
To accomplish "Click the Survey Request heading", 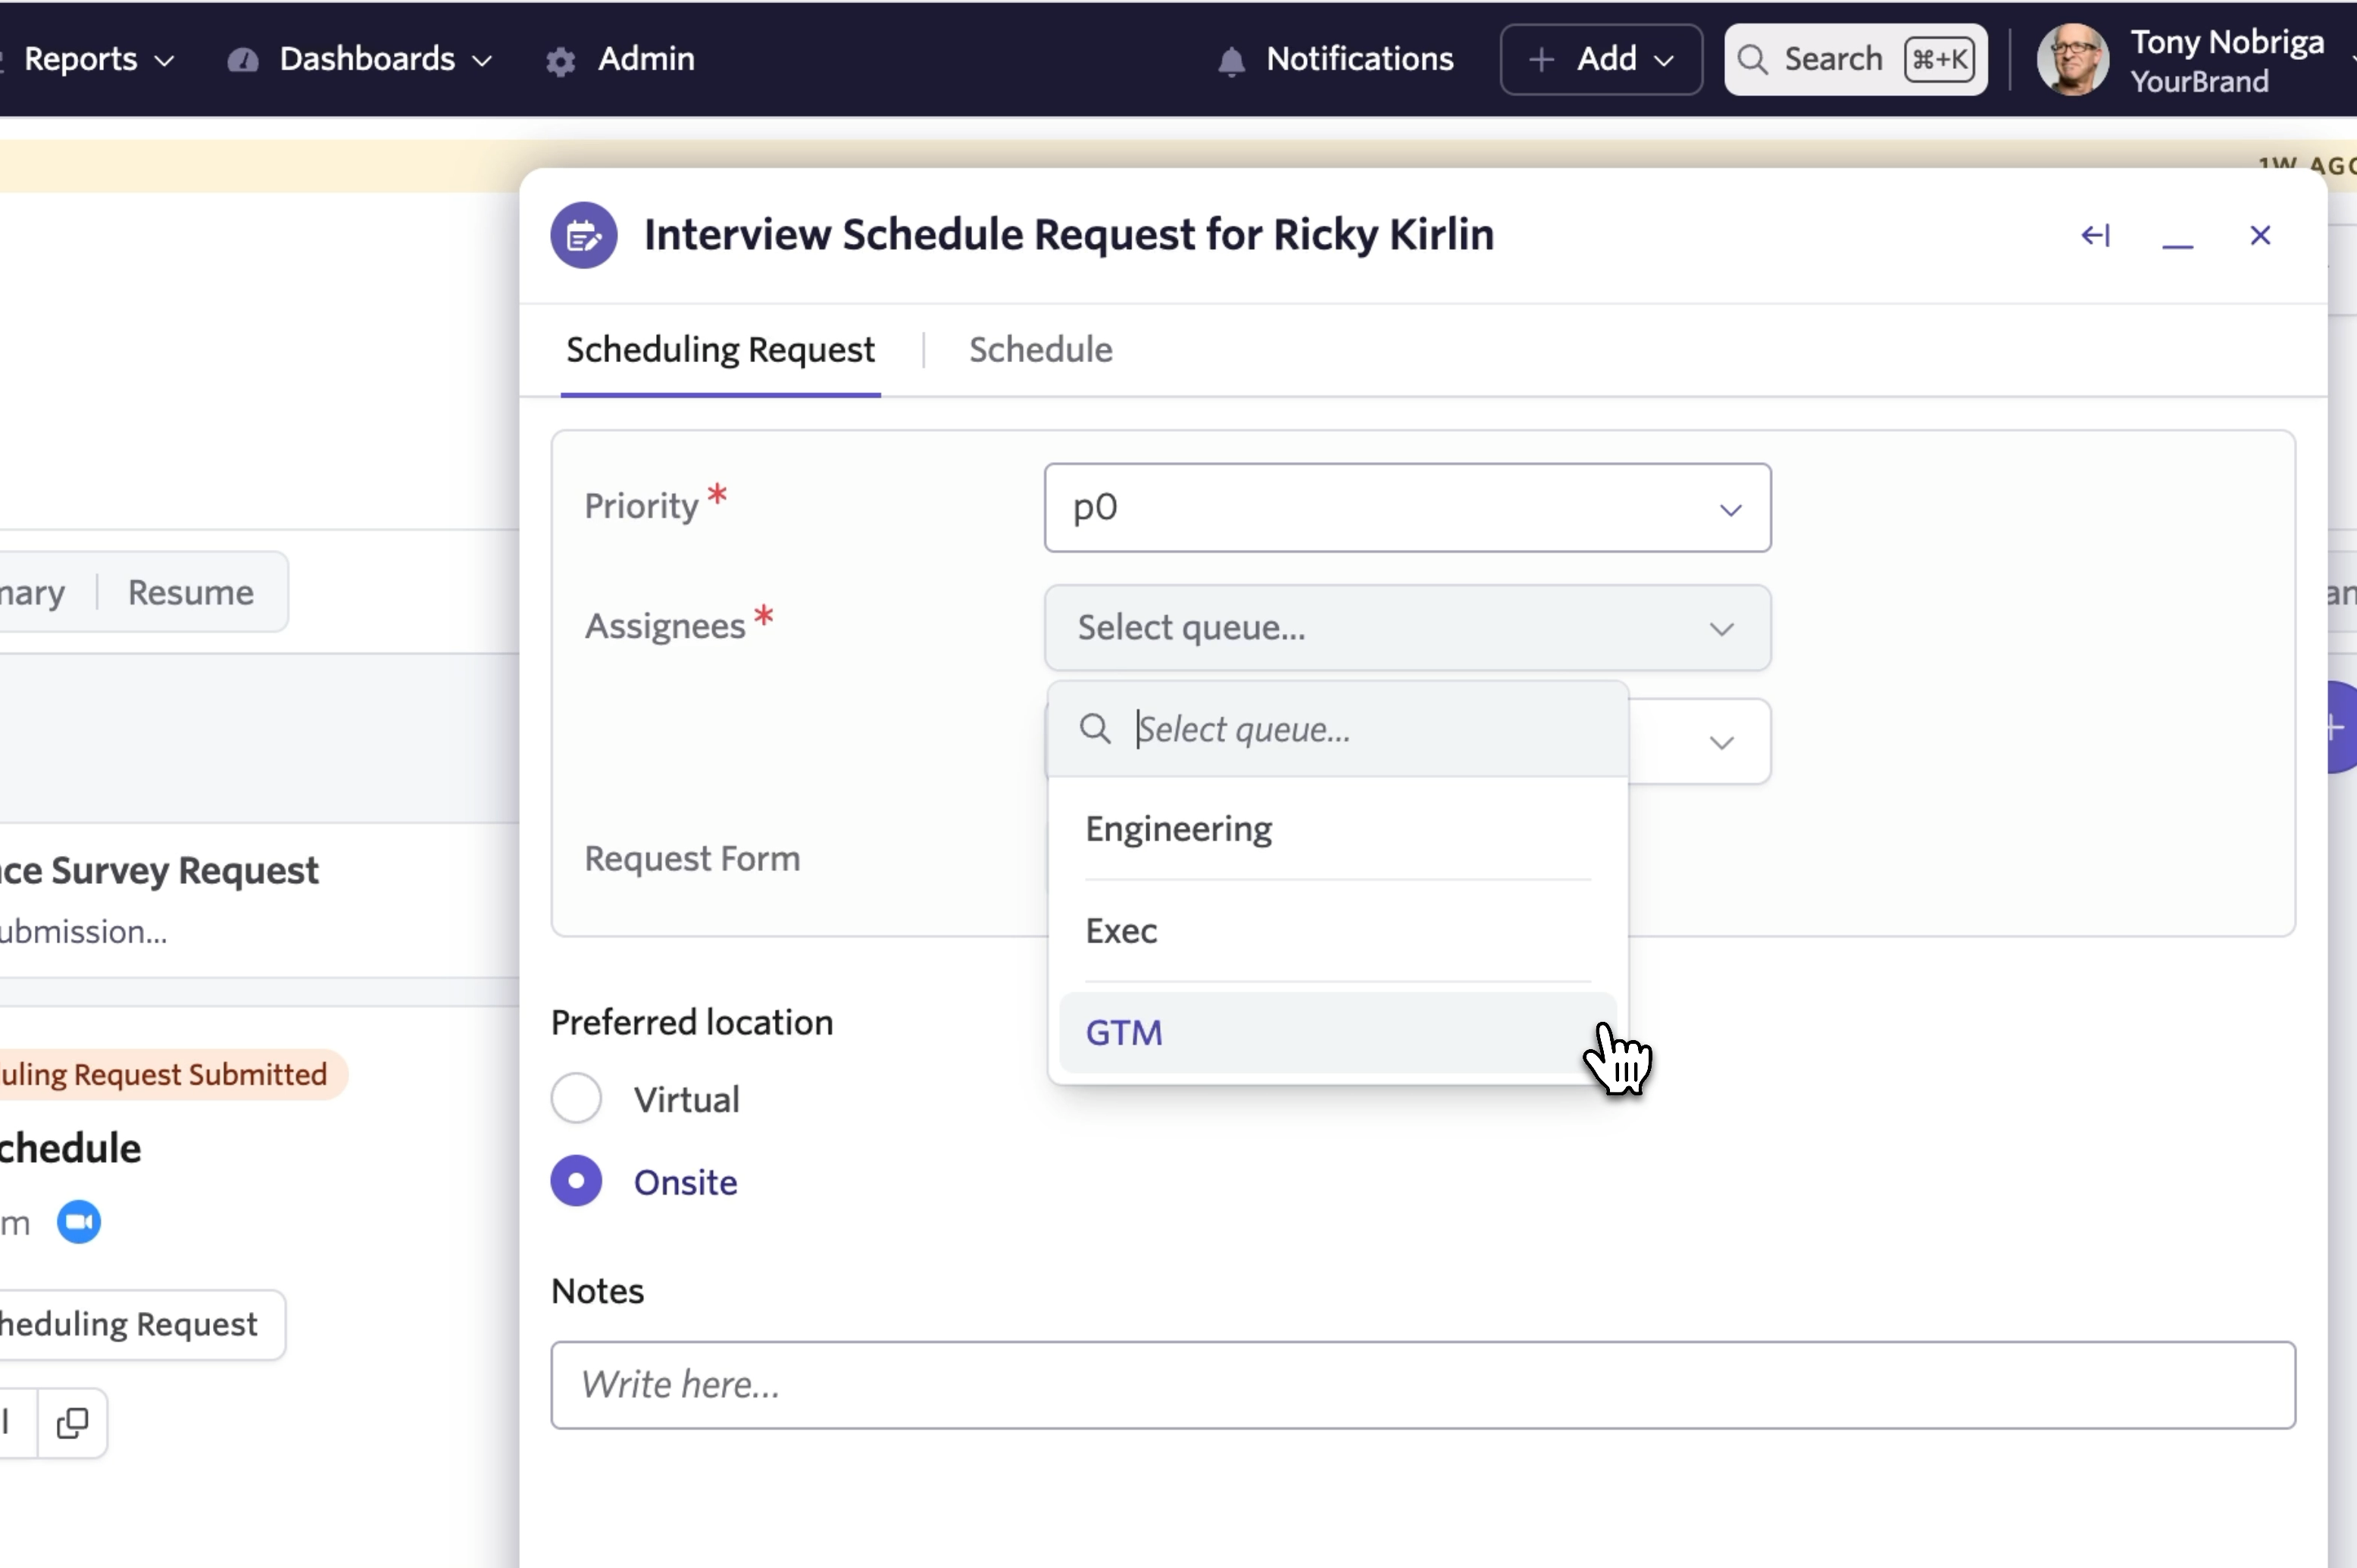I will (x=160, y=870).
